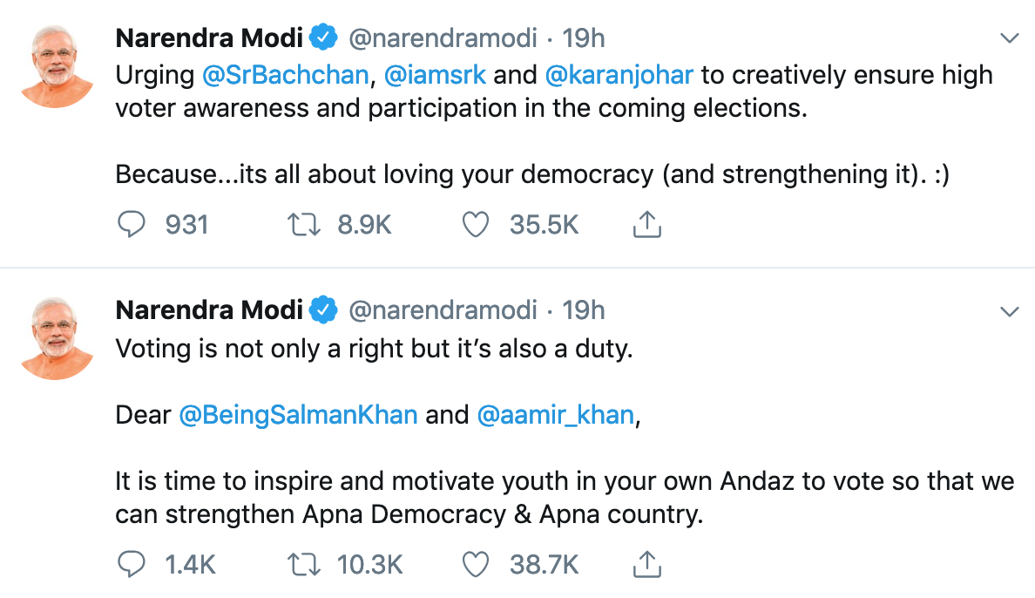Click the verified badge next to Narendra Modi

point(322,37)
